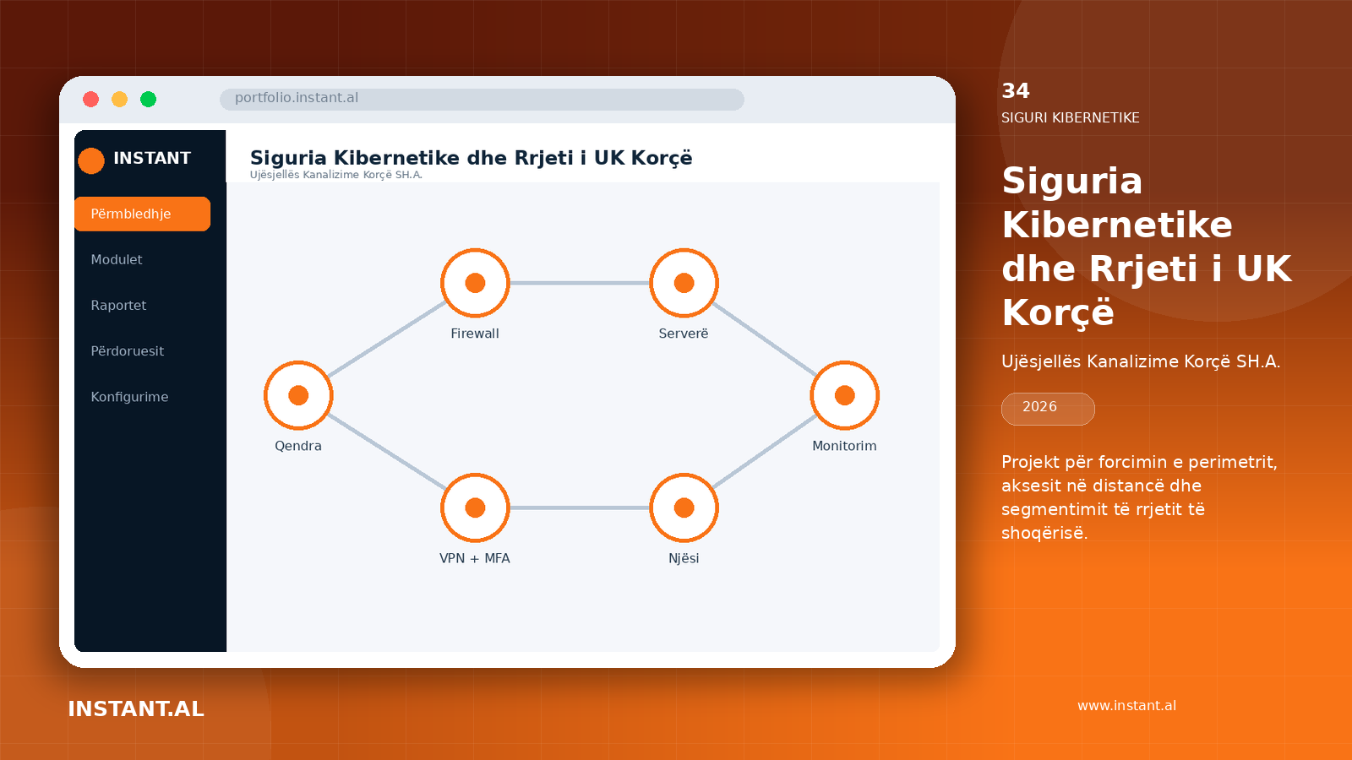Click the "Monitorim" node label
This screenshot has width=1352, height=760.
click(844, 446)
